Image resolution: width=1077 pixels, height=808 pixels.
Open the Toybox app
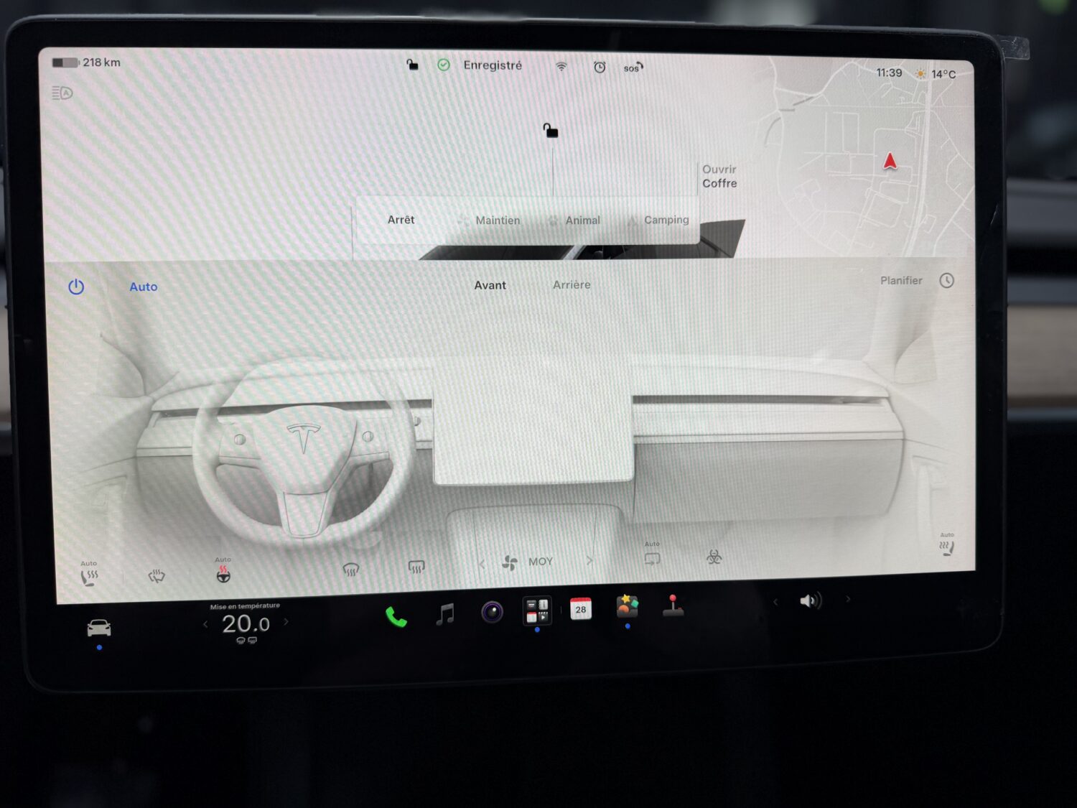pos(627,606)
